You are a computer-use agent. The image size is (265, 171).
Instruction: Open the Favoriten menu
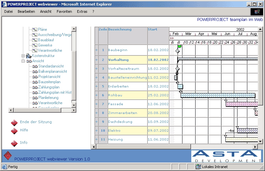point(64,11)
